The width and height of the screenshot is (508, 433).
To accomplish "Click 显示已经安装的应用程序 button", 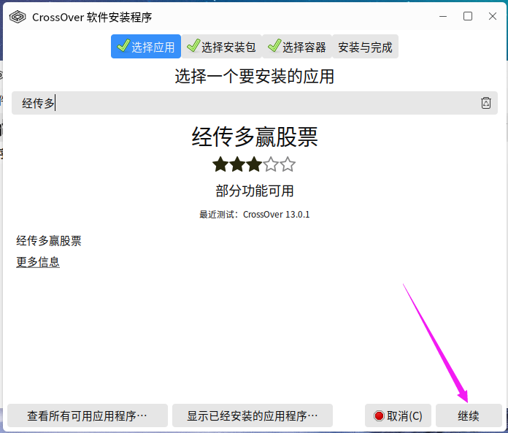I will (253, 415).
